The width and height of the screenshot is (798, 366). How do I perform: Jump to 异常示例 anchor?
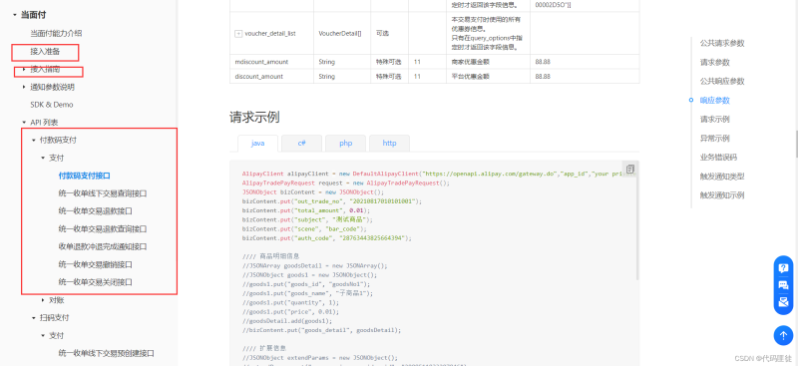tap(714, 138)
